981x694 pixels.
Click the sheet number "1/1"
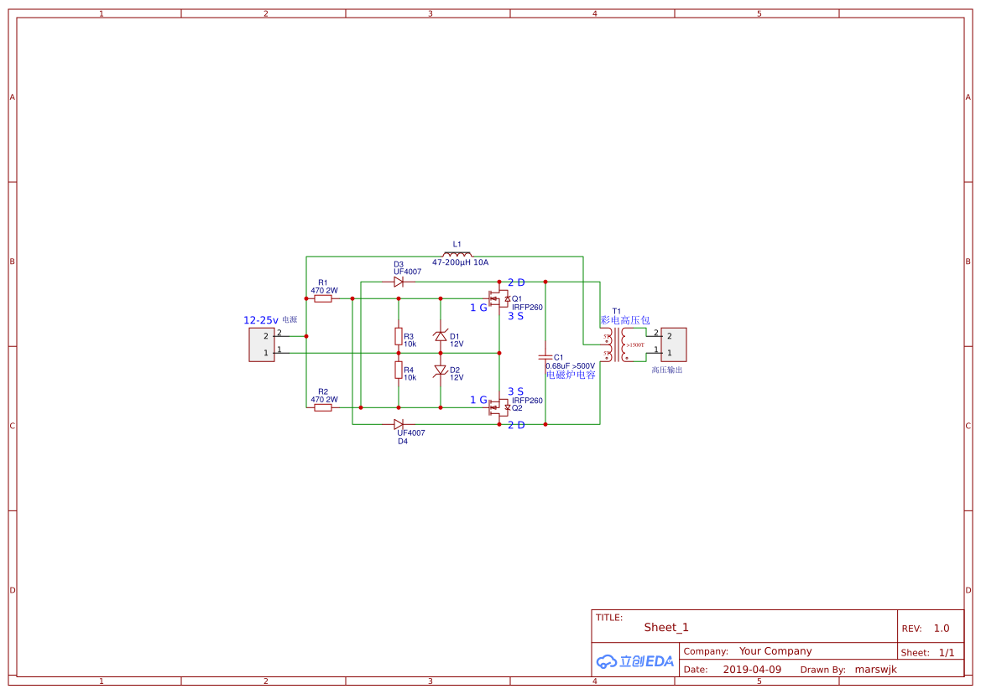click(947, 653)
